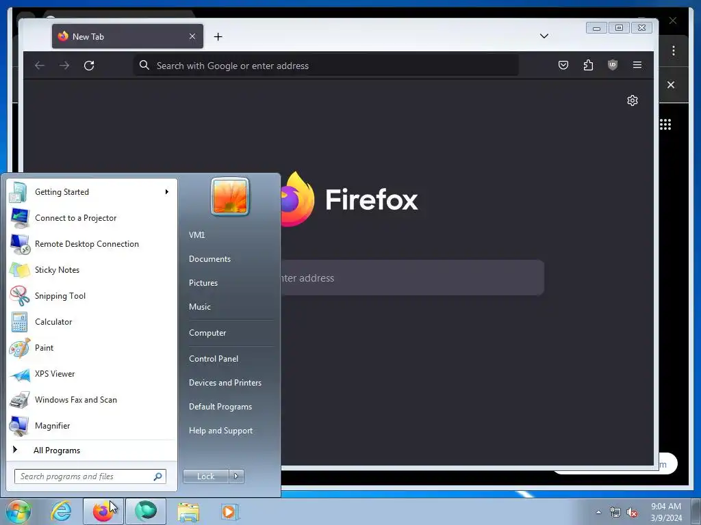Open Computer from Start menu
The height and width of the screenshot is (525, 701).
pos(207,333)
